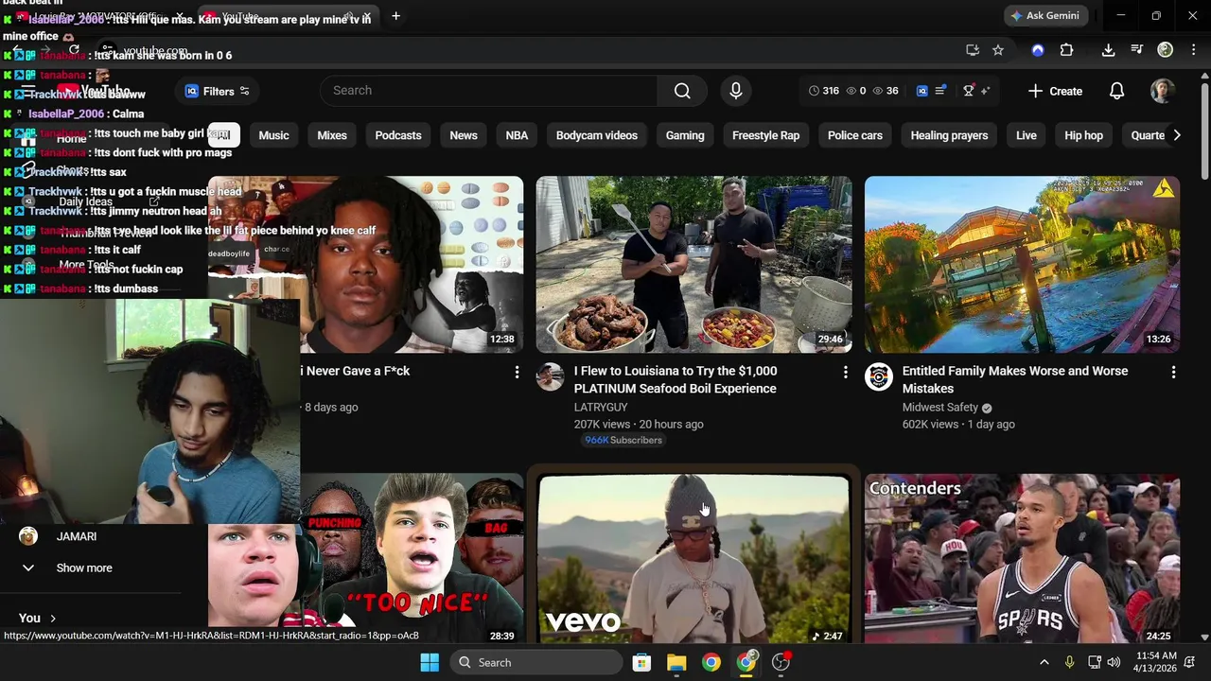Play the bodycam river house thumbnail
Viewport: 1211px width, 681px height.
pos(1022,265)
